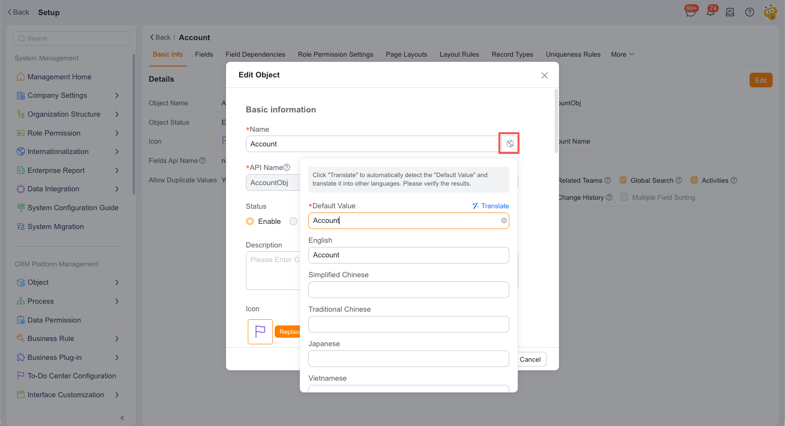
Task: Click the orange Edit button
Action: pos(761,80)
